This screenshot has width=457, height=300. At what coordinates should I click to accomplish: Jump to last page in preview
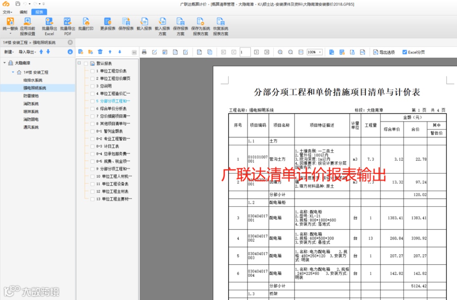(267, 52)
